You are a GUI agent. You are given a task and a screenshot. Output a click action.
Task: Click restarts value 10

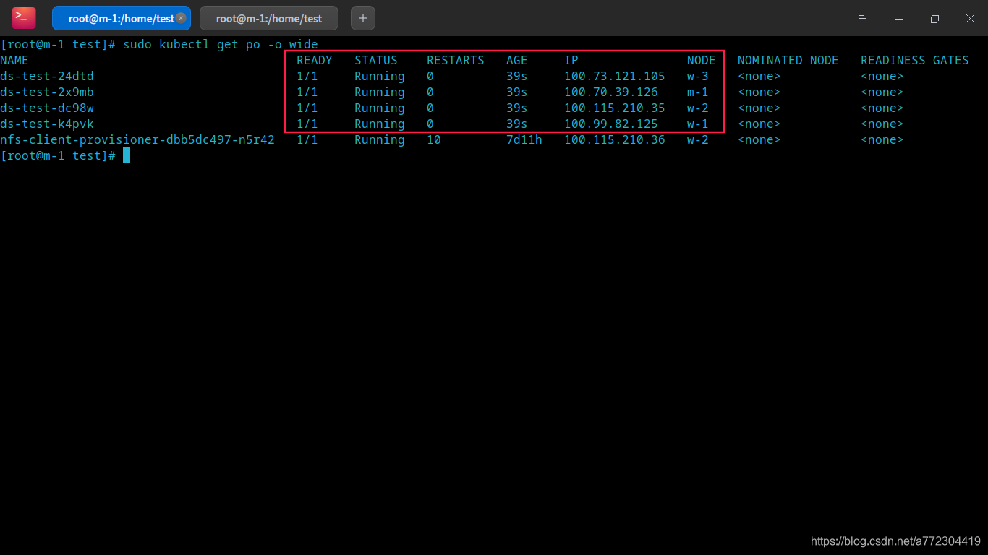tap(434, 140)
